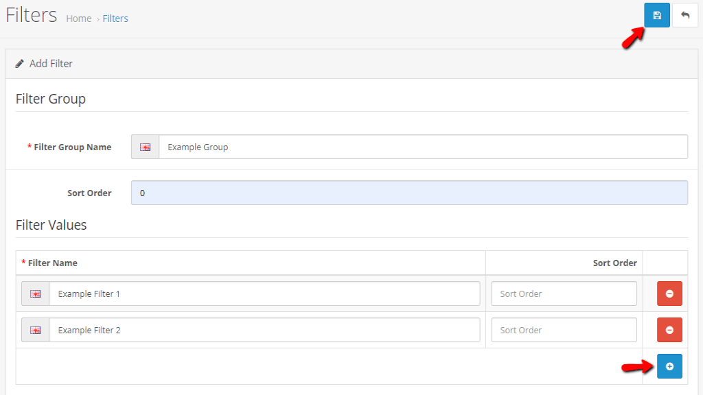Click Sort Order field for Example Filter 2
The width and height of the screenshot is (703, 395).
point(564,330)
